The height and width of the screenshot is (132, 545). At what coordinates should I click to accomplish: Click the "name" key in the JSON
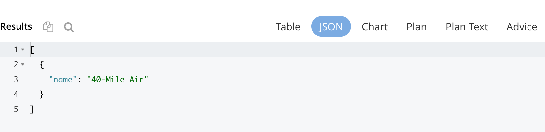(x=63, y=80)
